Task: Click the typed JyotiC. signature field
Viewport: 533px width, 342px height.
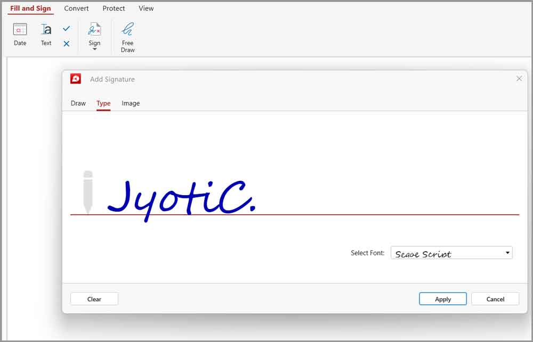Action: (x=181, y=198)
